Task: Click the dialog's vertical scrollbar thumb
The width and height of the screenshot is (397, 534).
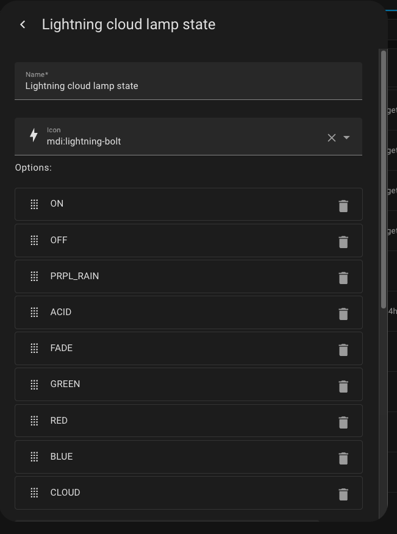Action: (384, 179)
